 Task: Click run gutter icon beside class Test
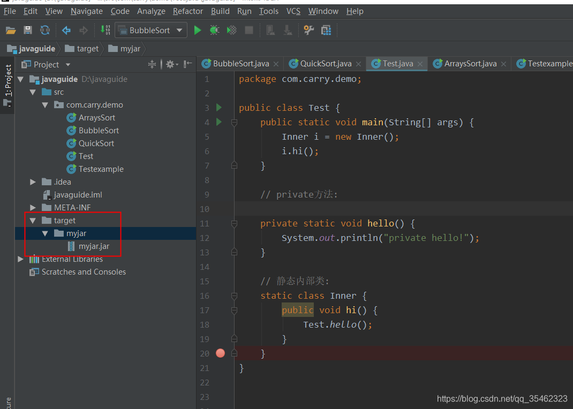coord(219,108)
